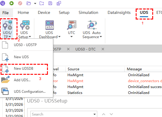Click the UDS0 - UDSTP document icon

click(x=5, y=45)
